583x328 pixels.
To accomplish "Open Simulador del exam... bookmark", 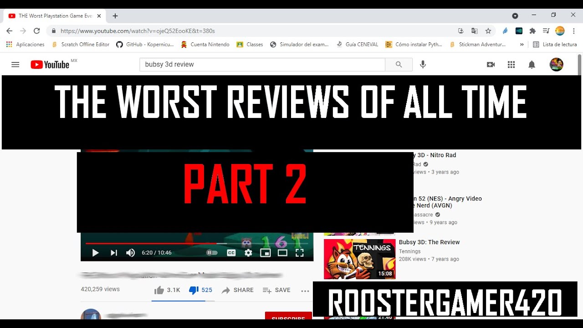I will point(299,45).
